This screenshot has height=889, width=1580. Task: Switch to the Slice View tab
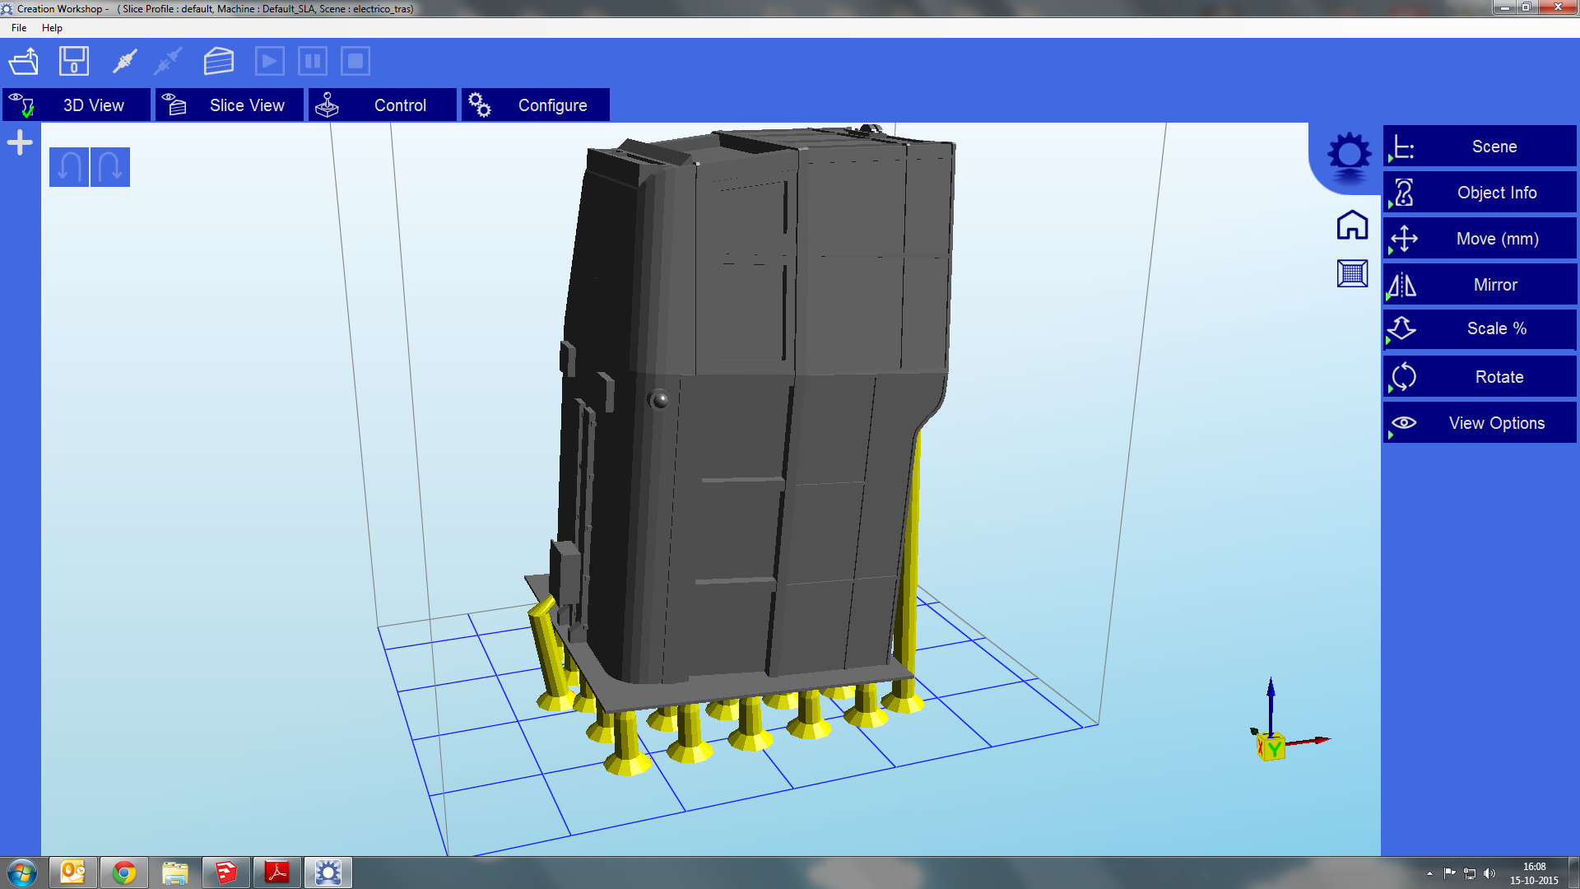click(230, 105)
